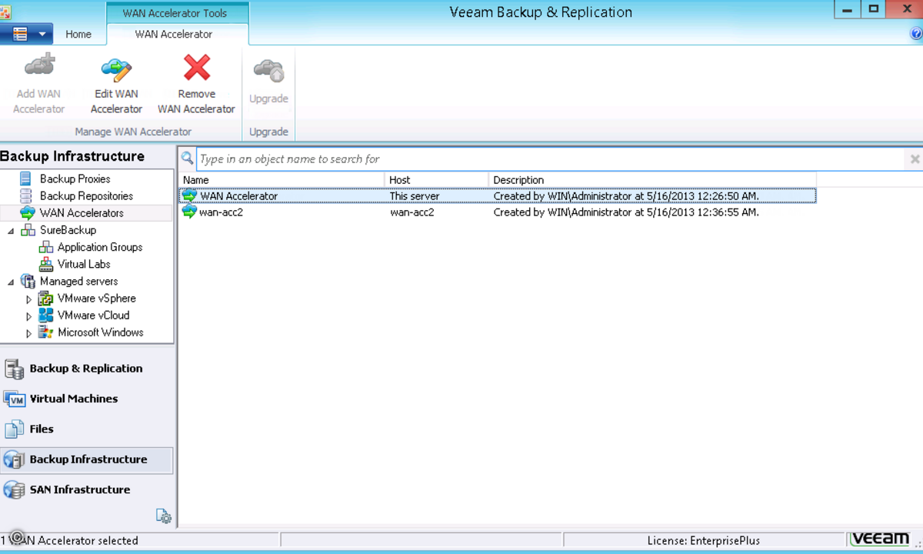Click the Microsoft Windows node icon
This screenshot has height=554, width=923.
click(45, 332)
